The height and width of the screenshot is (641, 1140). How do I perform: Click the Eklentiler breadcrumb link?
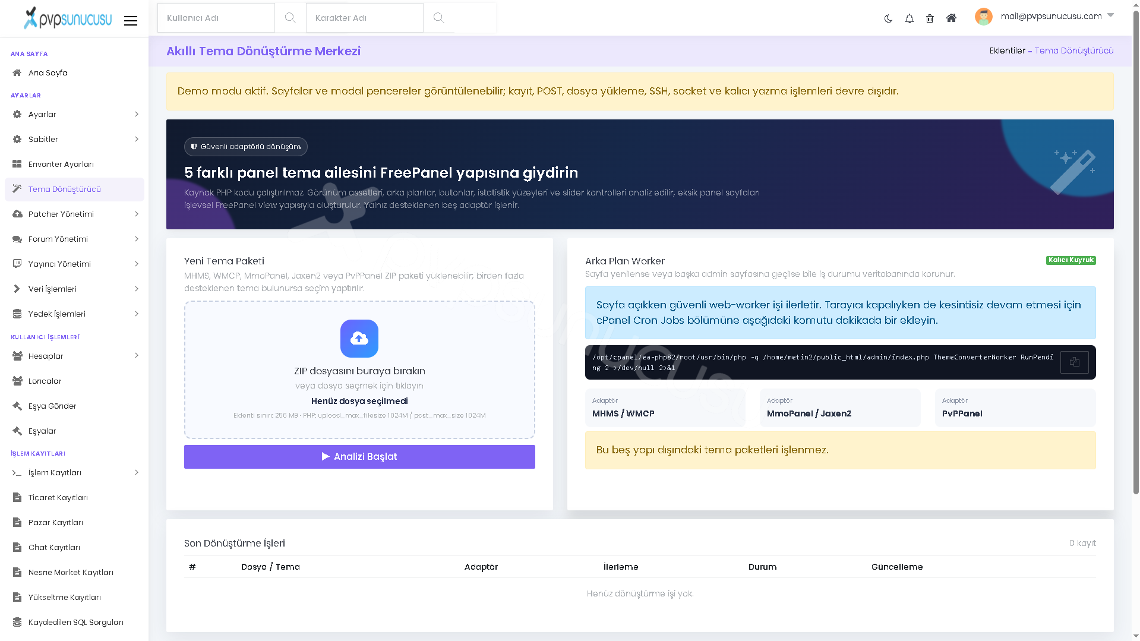[x=1007, y=51]
